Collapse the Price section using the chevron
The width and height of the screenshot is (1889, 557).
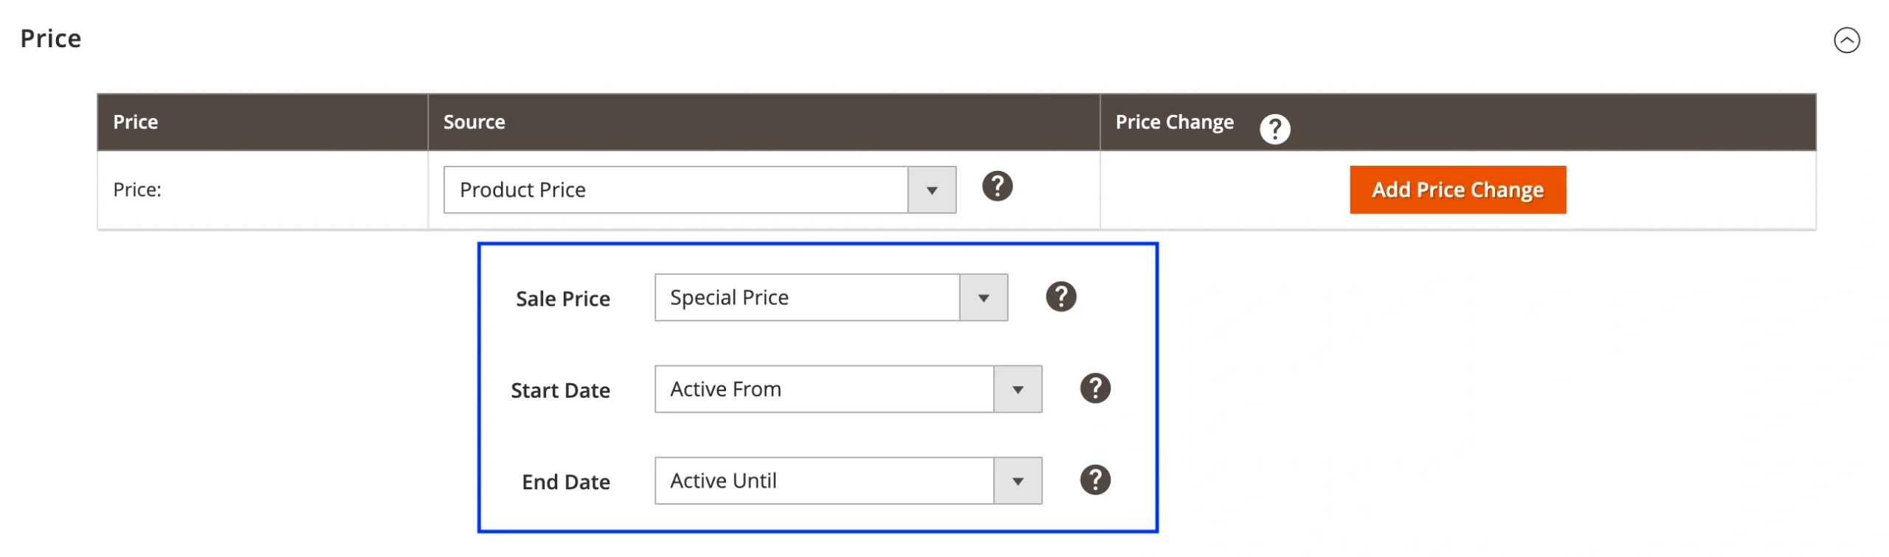1846,41
